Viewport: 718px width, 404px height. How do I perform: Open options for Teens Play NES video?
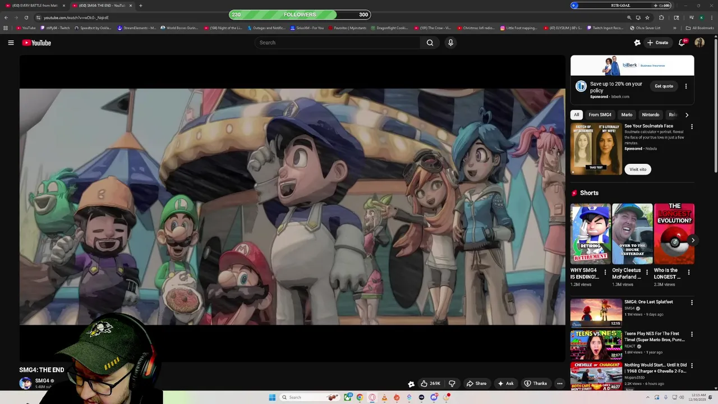click(x=692, y=334)
